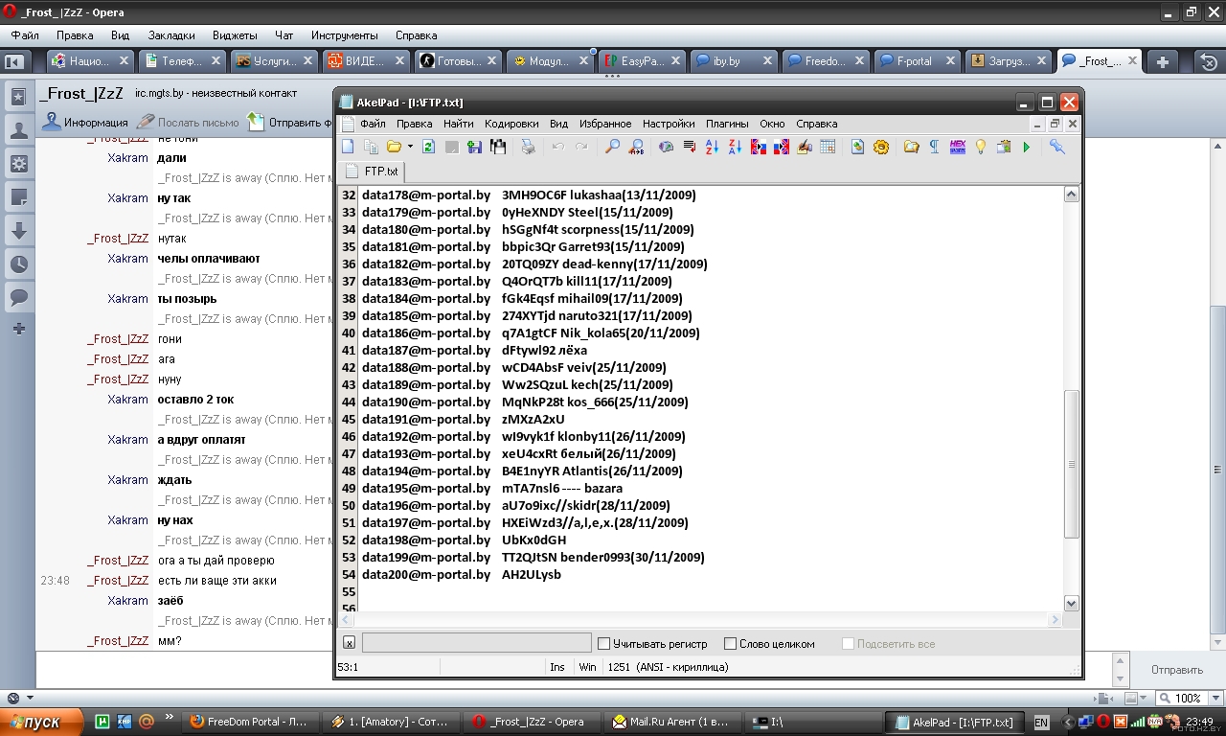
Task: Open a new Opera tab with plus button
Action: coord(1163,61)
